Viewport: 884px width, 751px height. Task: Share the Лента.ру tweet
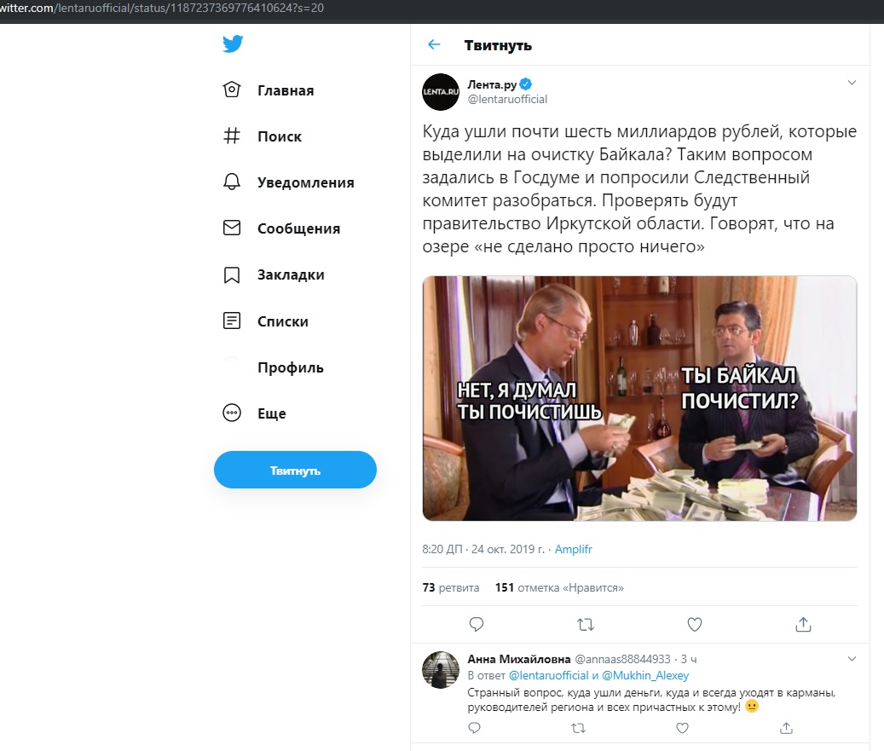coord(803,625)
